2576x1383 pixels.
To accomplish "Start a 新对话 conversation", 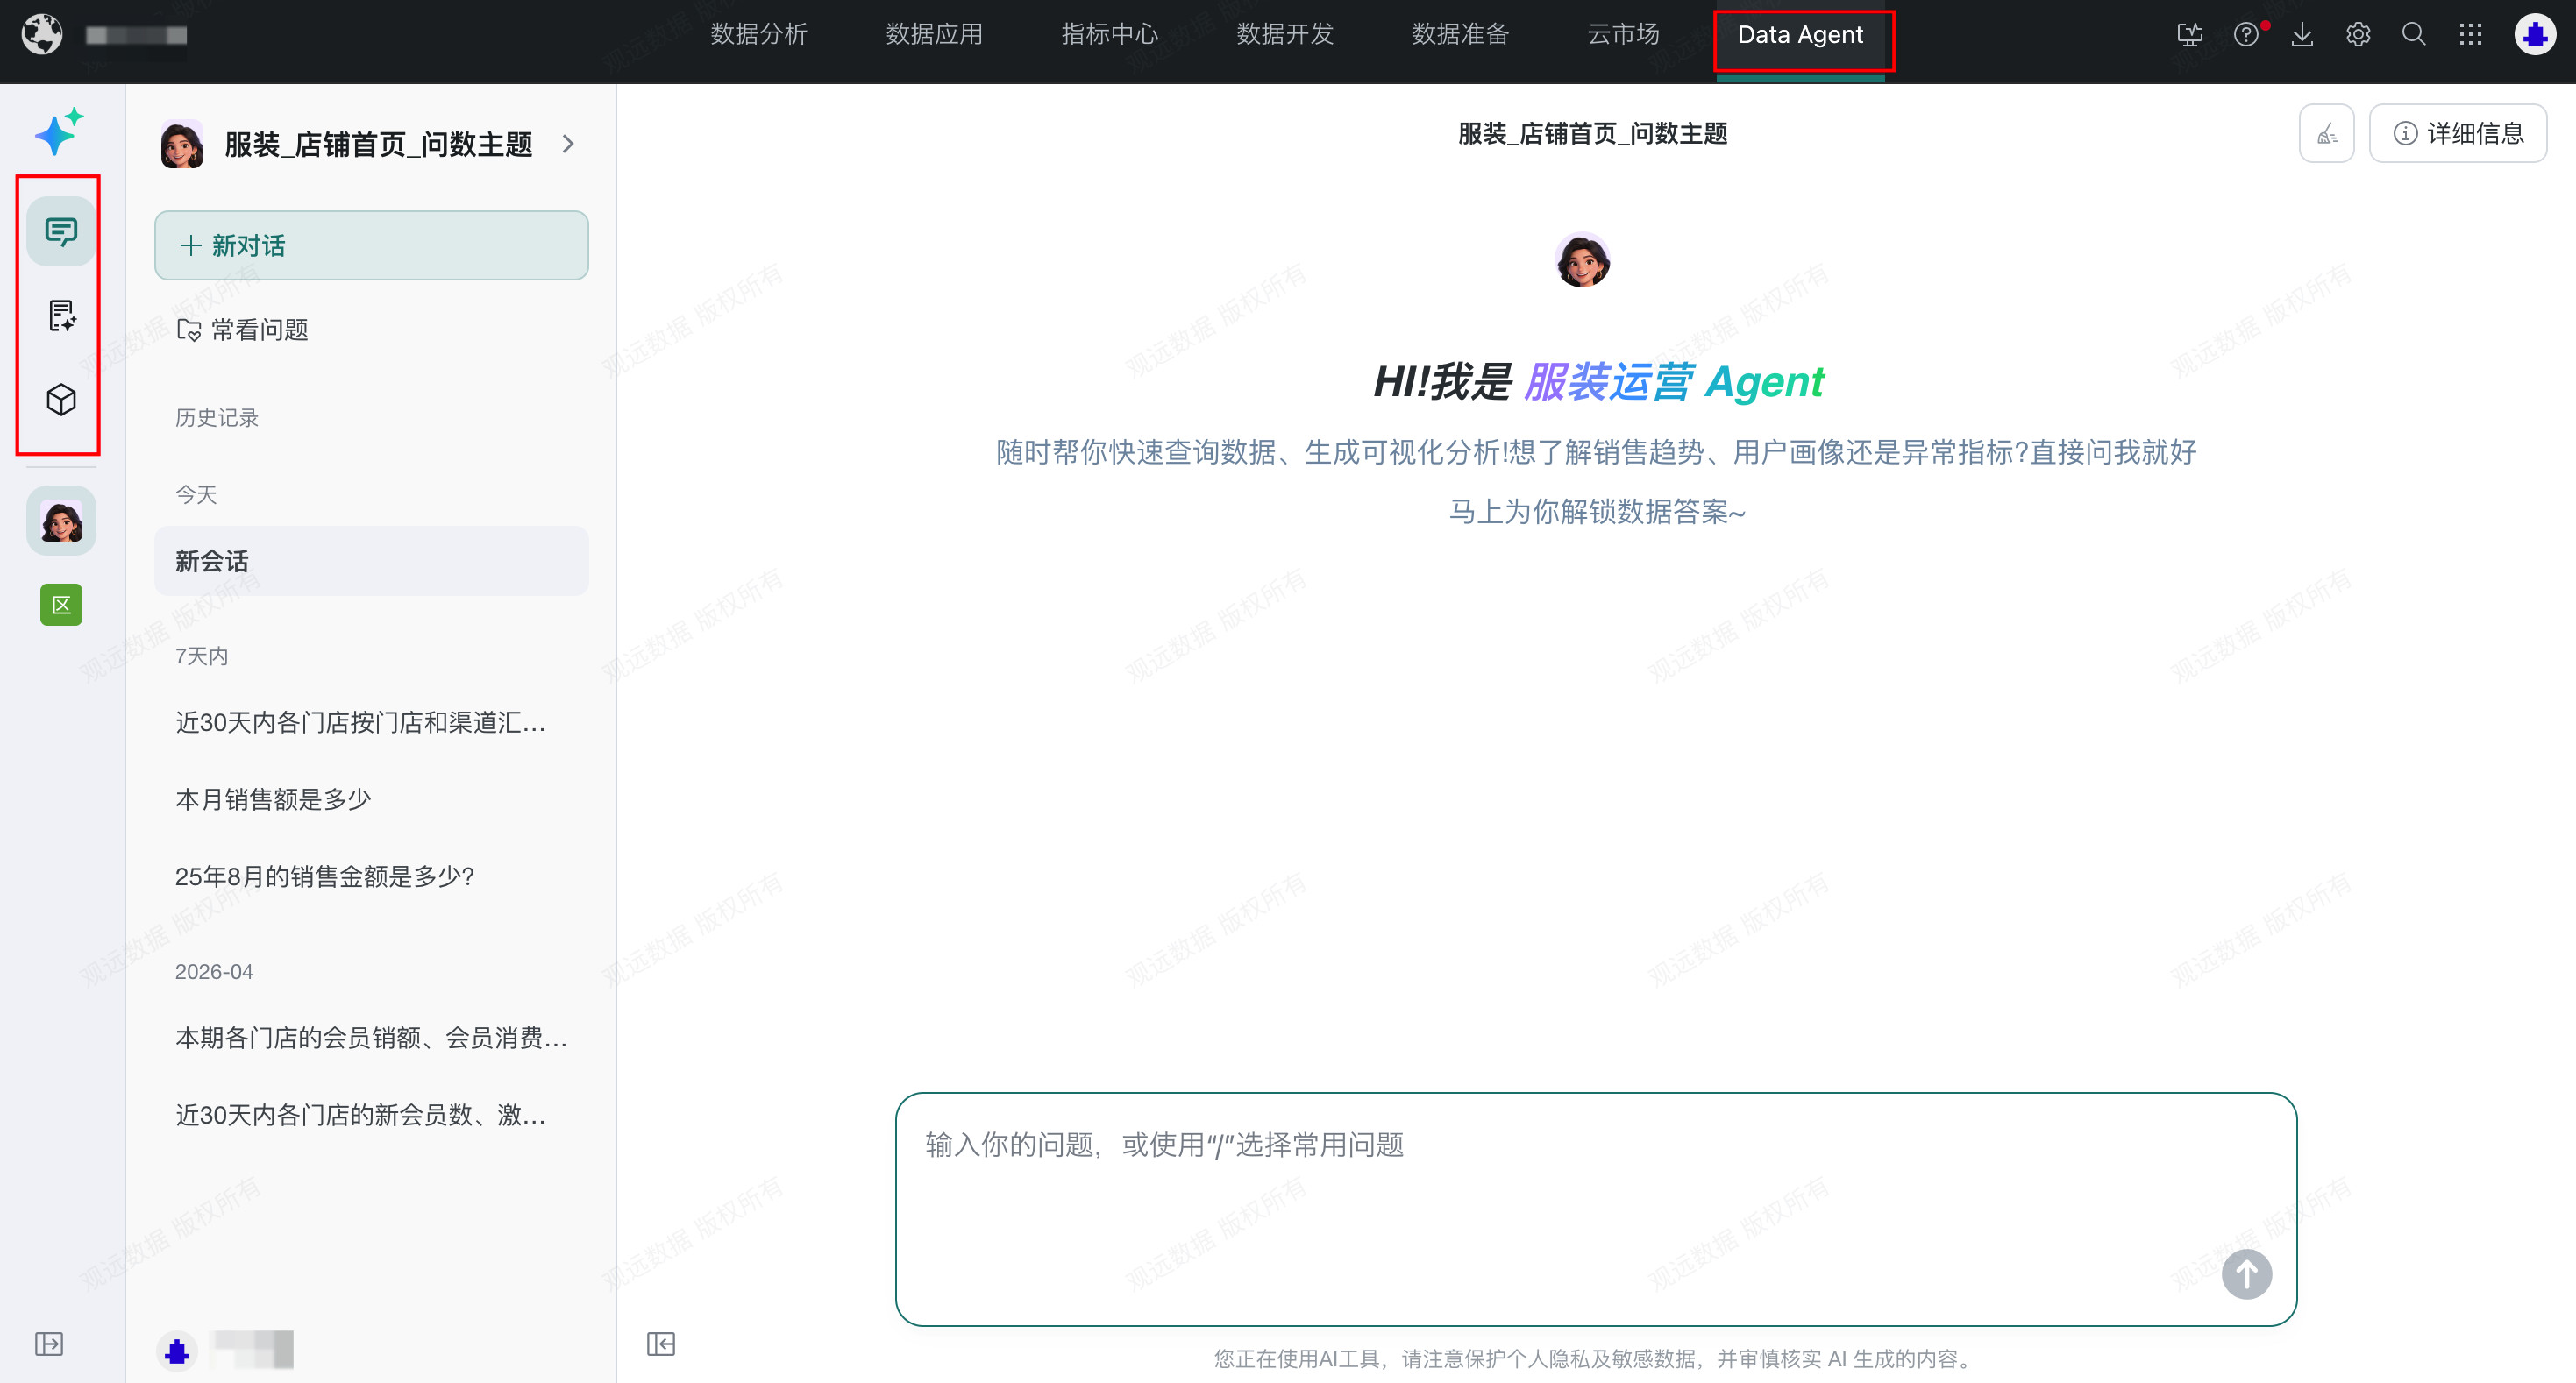I will (x=371, y=245).
